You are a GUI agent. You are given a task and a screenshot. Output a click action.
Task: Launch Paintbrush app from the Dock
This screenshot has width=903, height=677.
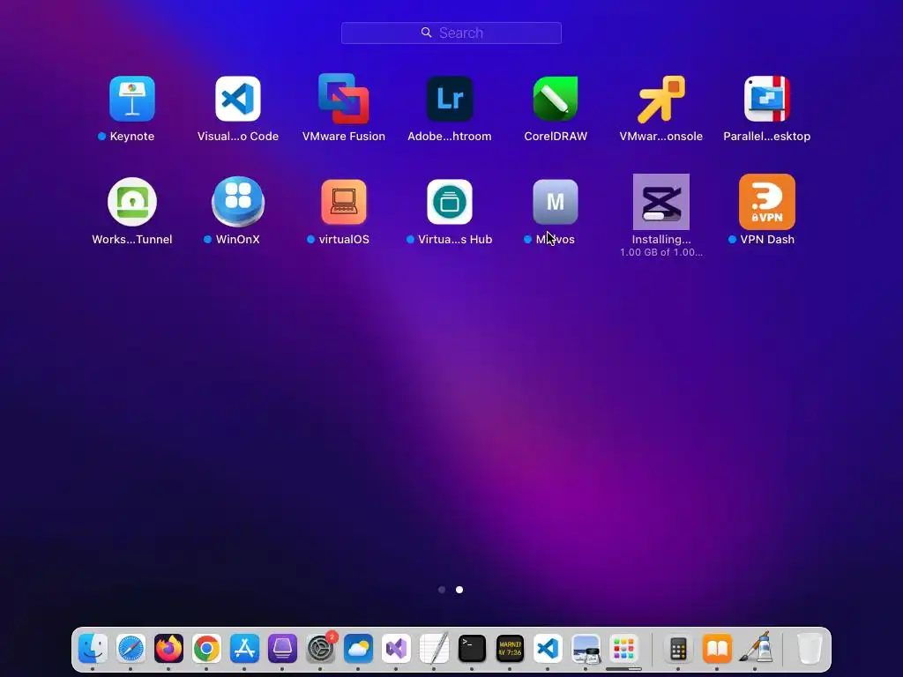click(755, 649)
